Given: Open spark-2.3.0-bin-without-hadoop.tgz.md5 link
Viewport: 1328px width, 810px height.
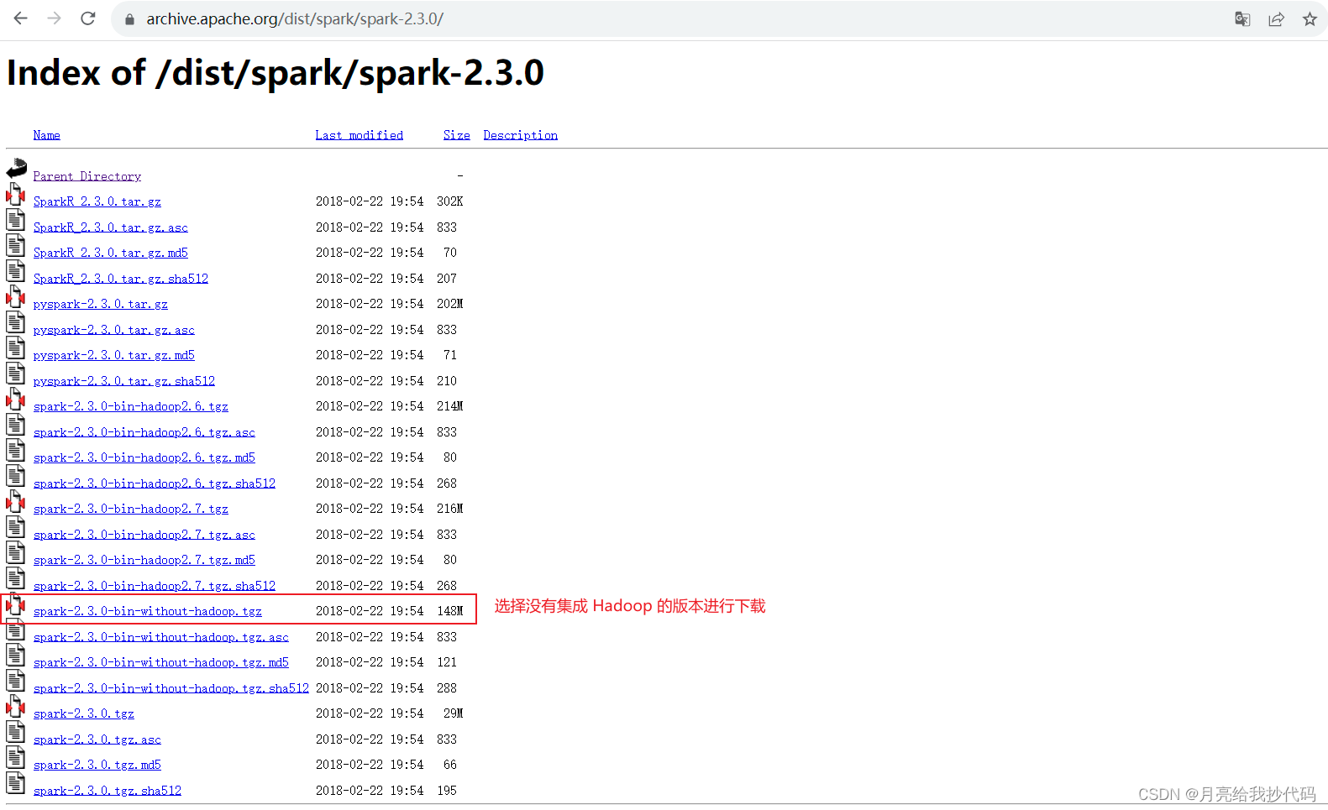Looking at the screenshot, I should (x=161, y=662).
